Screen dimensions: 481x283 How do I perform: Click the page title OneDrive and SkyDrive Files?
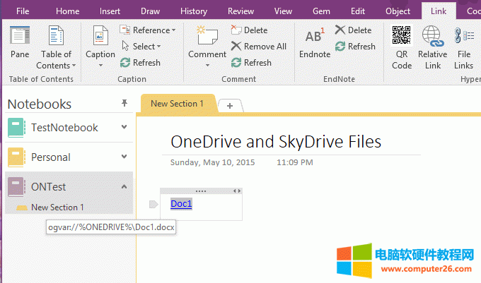pos(276,141)
